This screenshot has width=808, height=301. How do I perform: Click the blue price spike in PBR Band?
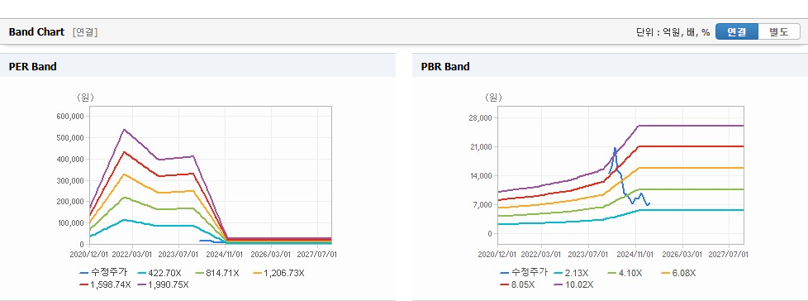click(x=614, y=149)
